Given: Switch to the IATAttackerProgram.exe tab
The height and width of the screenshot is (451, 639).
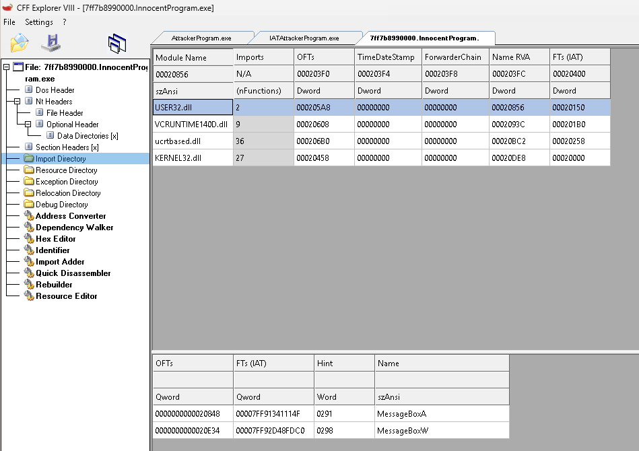Looking at the screenshot, I should coord(304,38).
